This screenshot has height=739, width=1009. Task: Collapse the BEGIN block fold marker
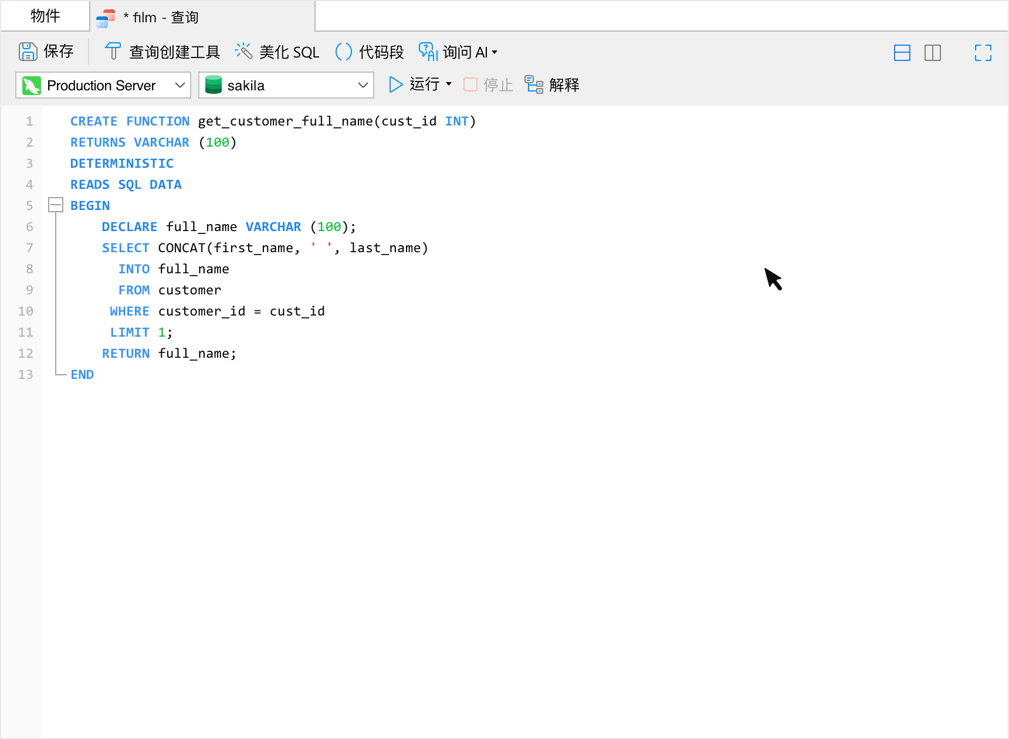[x=56, y=205]
